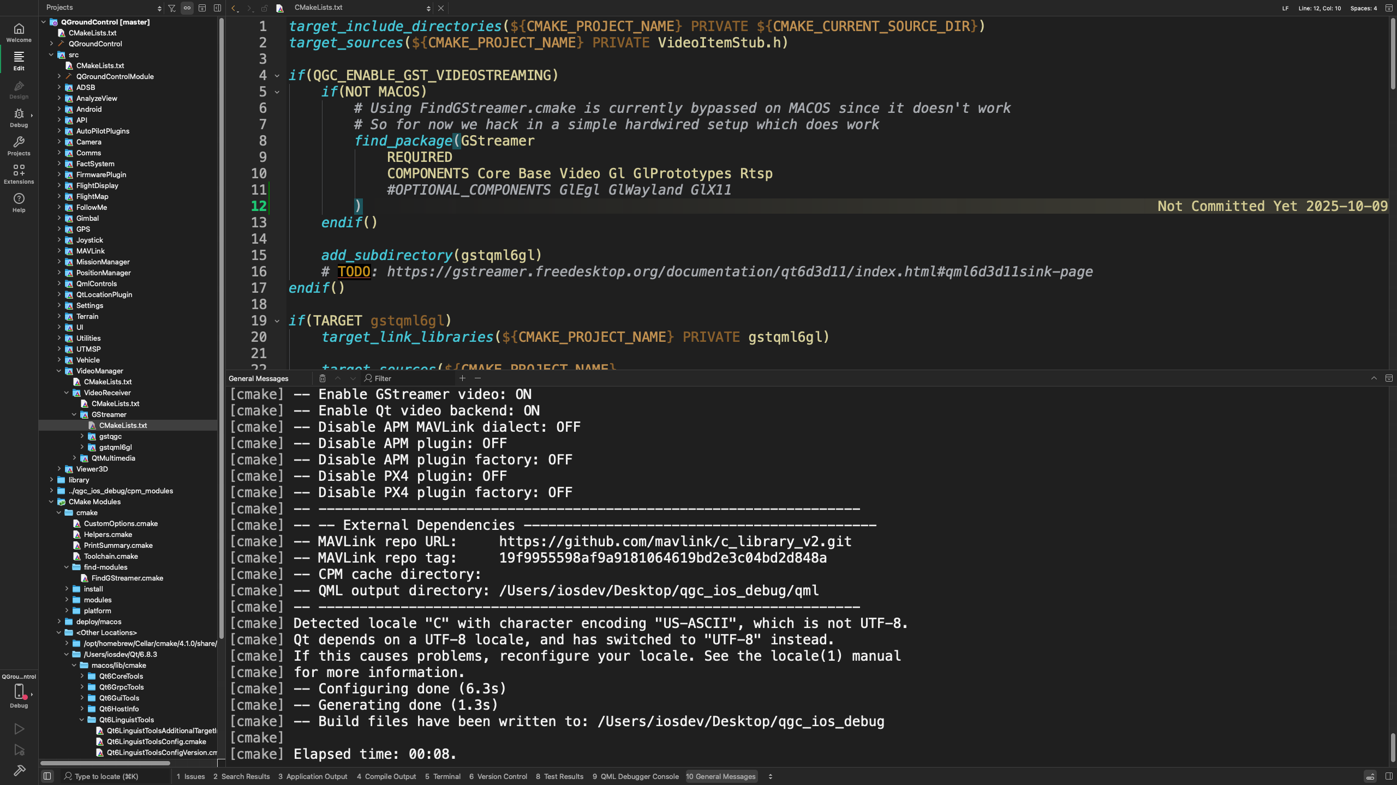Collapse the VideoManager folder

click(59, 371)
